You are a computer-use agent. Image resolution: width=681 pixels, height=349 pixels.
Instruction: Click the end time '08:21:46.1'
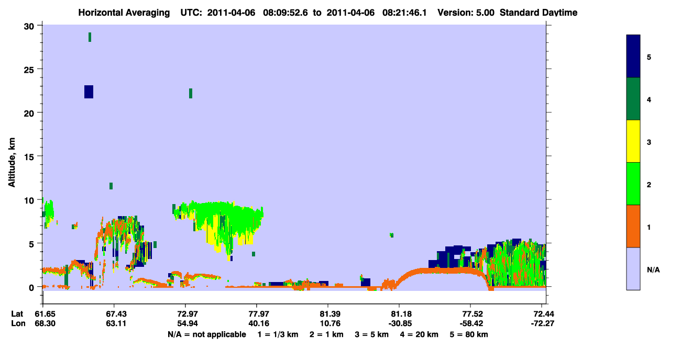coord(404,13)
